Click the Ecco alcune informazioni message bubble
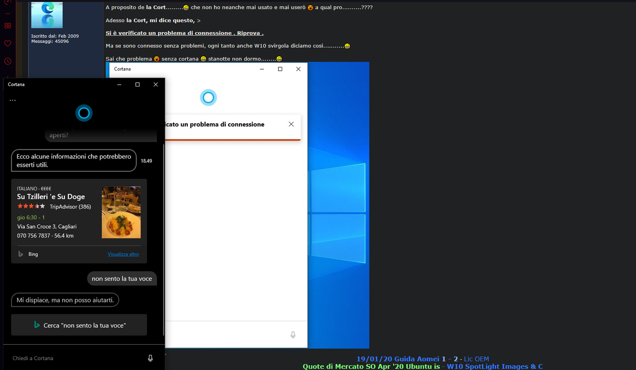The image size is (636, 370). 74,160
